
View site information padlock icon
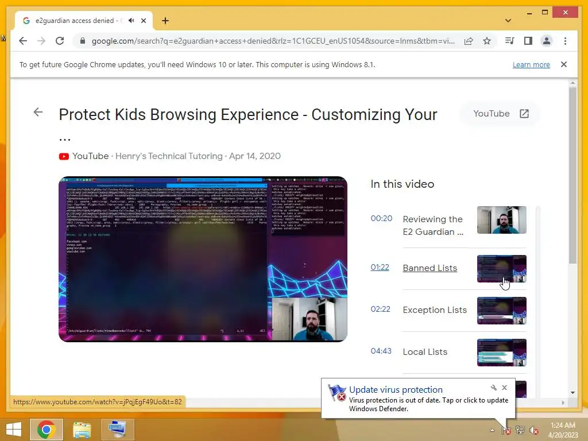click(x=83, y=41)
